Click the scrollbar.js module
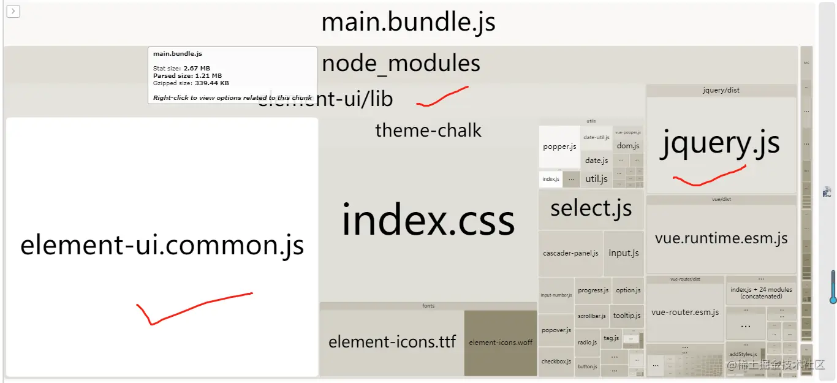The width and height of the screenshot is (837, 383). tap(592, 316)
